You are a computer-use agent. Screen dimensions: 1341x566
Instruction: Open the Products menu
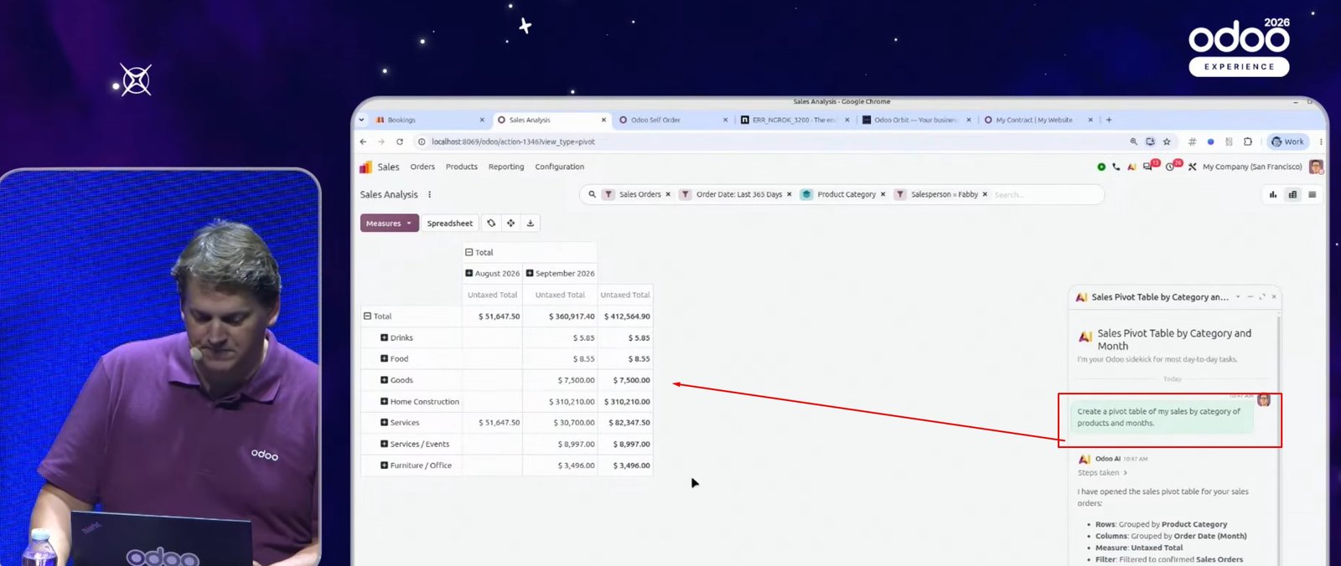462,167
